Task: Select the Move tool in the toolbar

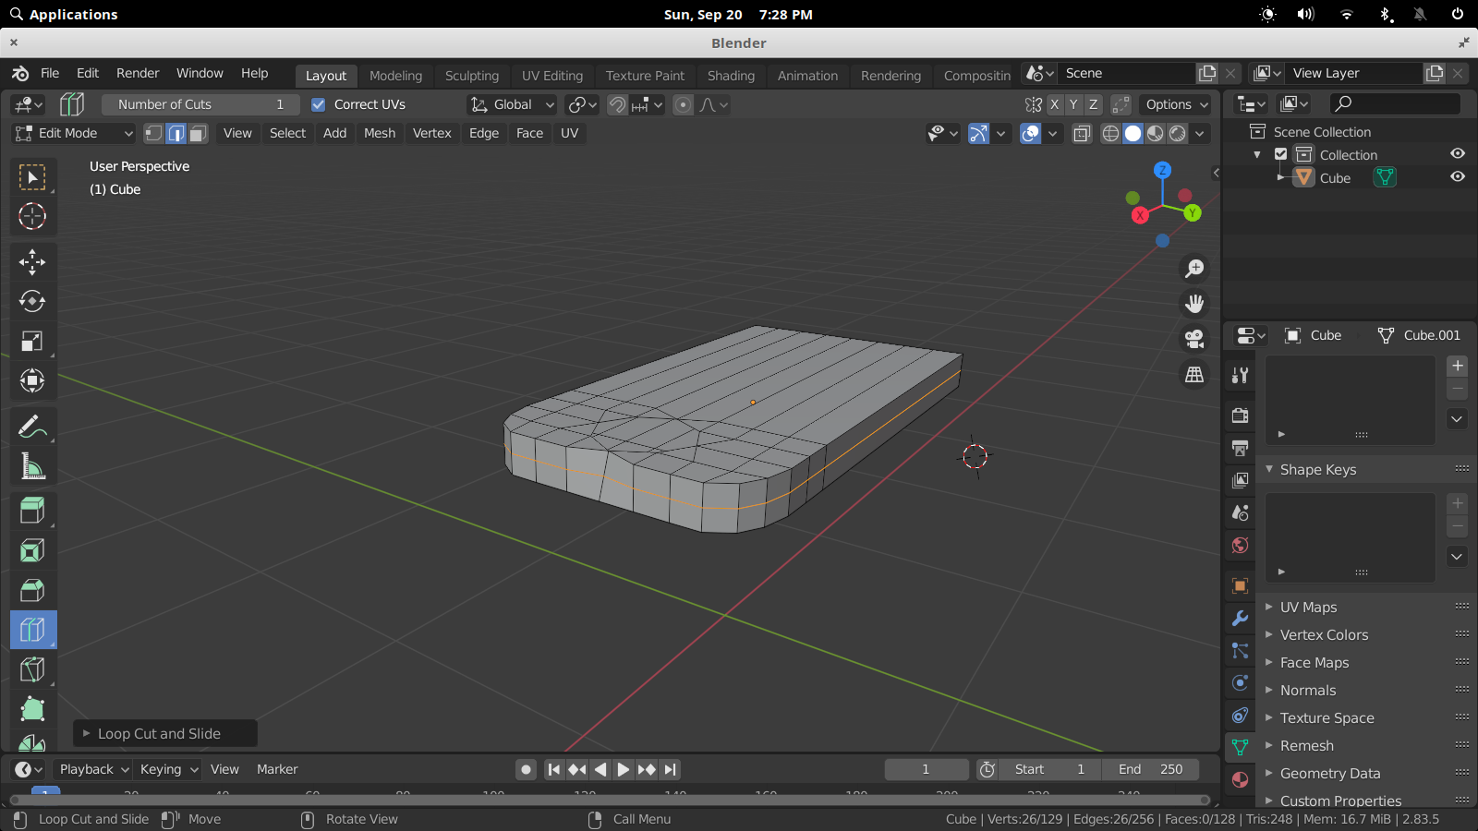Action: 32,262
